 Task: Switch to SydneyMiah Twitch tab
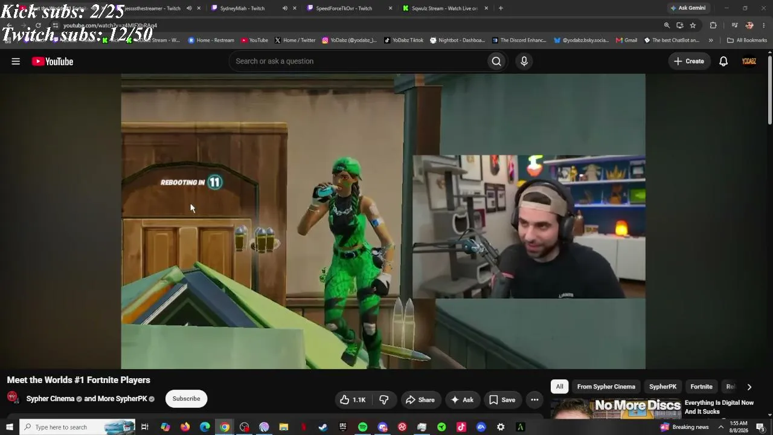[242, 8]
